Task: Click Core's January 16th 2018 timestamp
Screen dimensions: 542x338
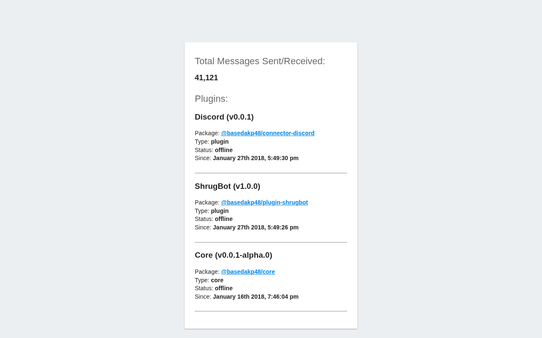Action: pyautogui.click(x=255, y=297)
